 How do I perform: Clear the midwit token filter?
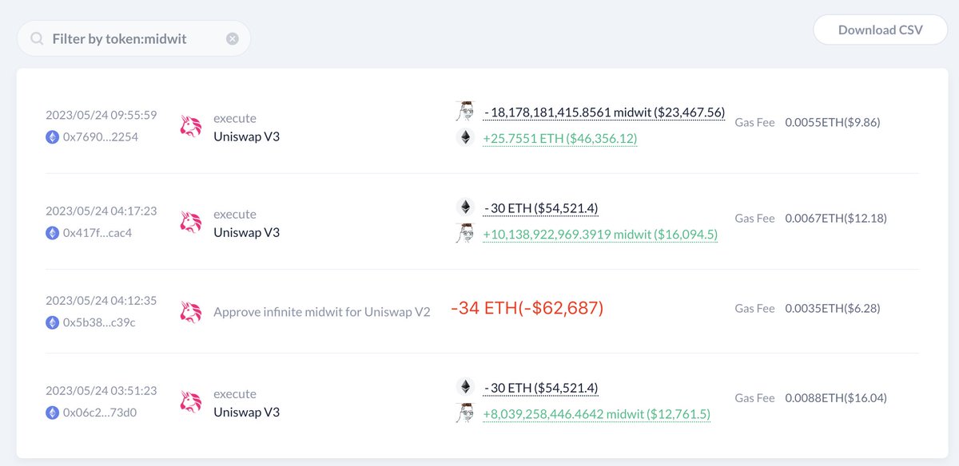[232, 38]
